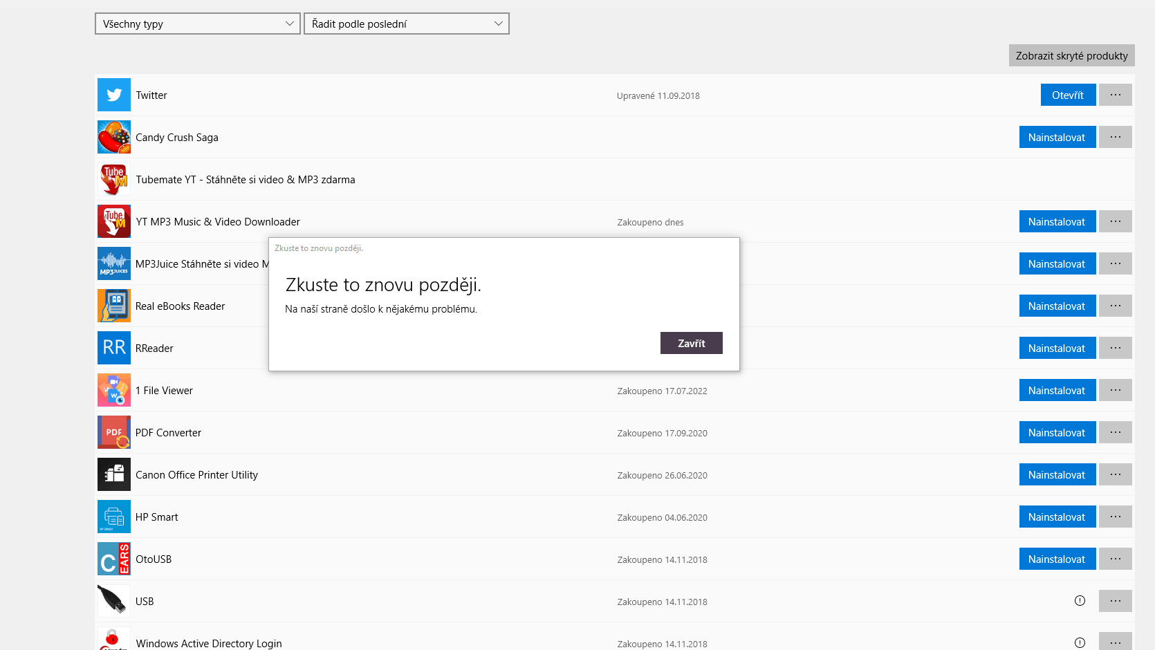
Task: Open the Všechny typy filter dropdown
Action: point(198,24)
